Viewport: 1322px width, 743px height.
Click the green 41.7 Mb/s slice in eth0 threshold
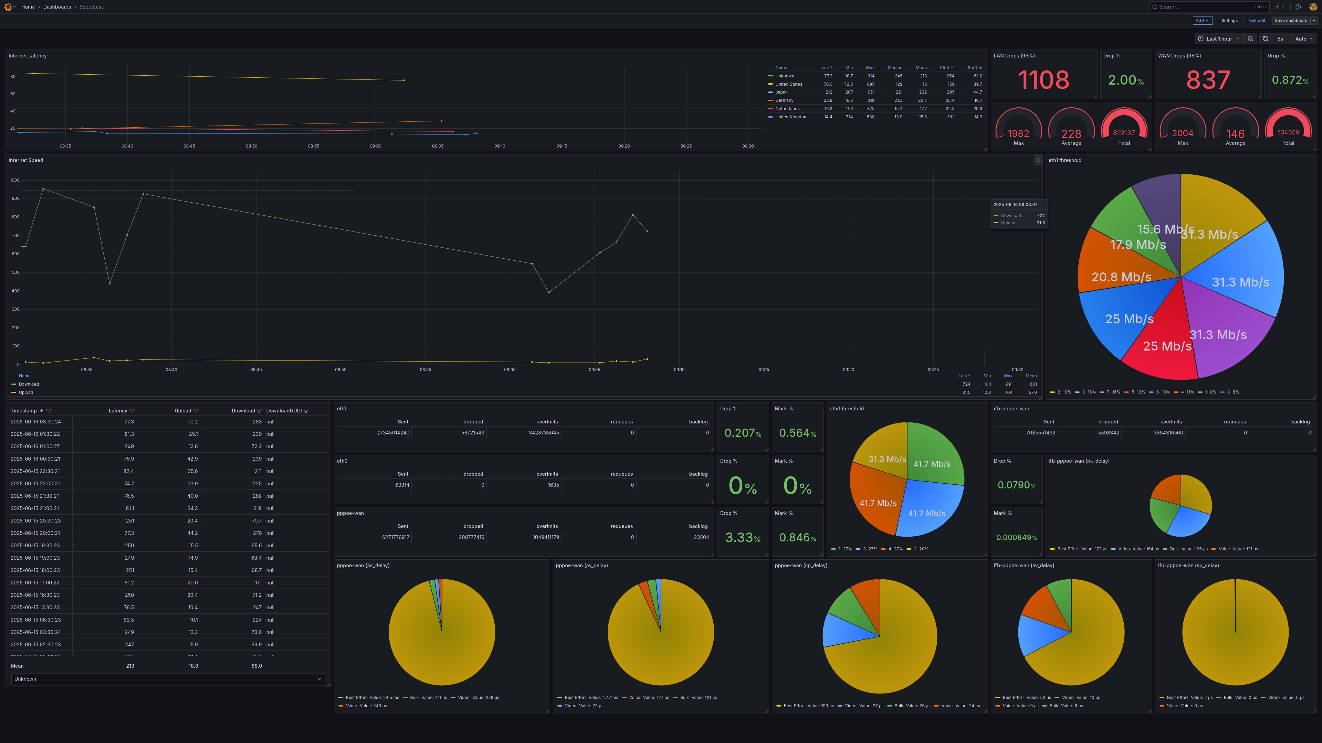pos(934,454)
